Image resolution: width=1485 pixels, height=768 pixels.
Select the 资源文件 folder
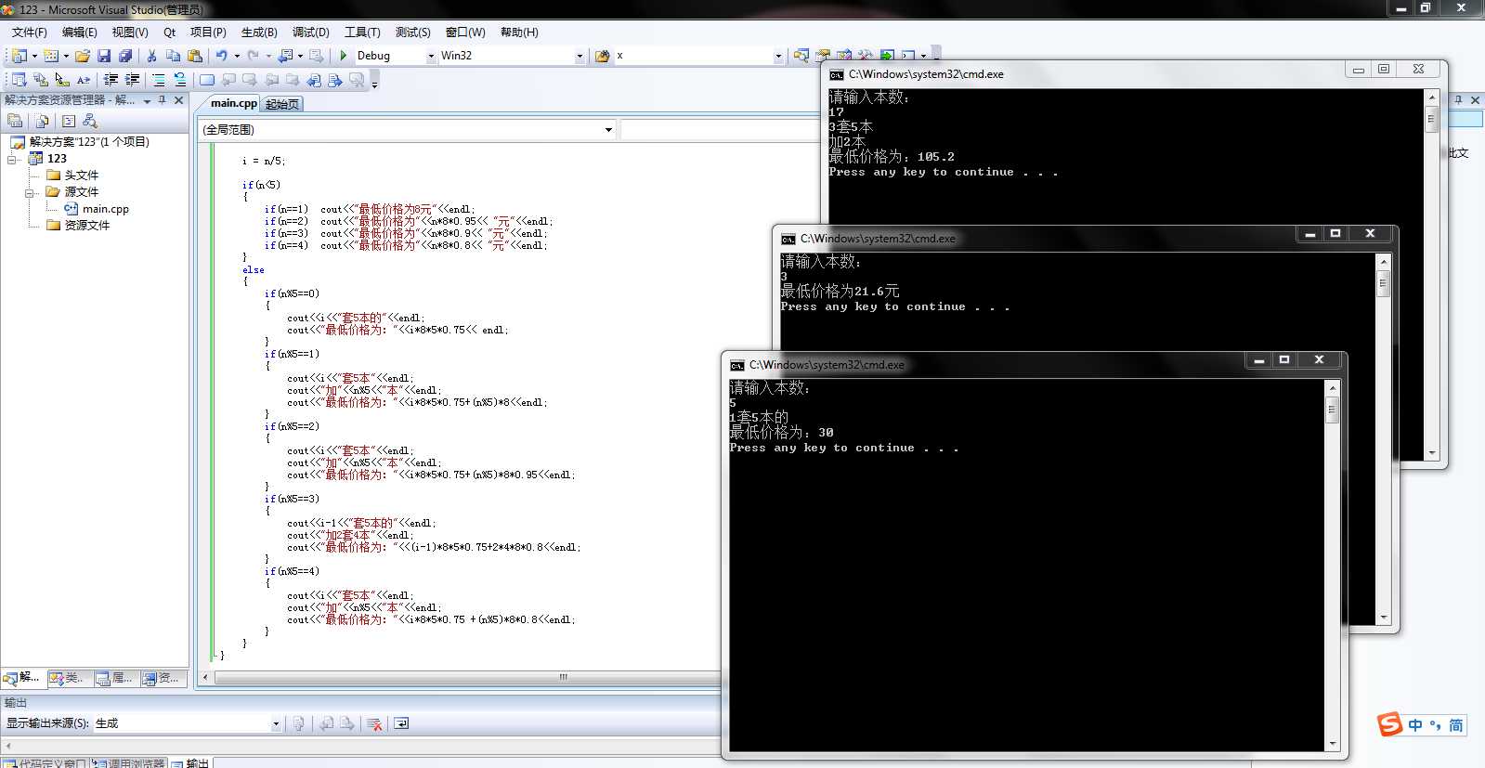(86, 225)
